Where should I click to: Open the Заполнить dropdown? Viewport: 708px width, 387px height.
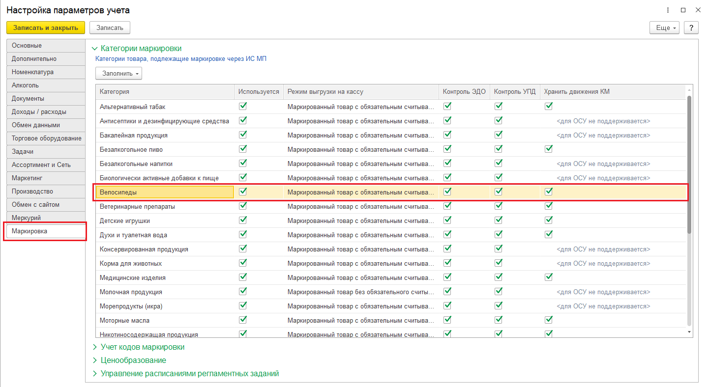(x=118, y=74)
